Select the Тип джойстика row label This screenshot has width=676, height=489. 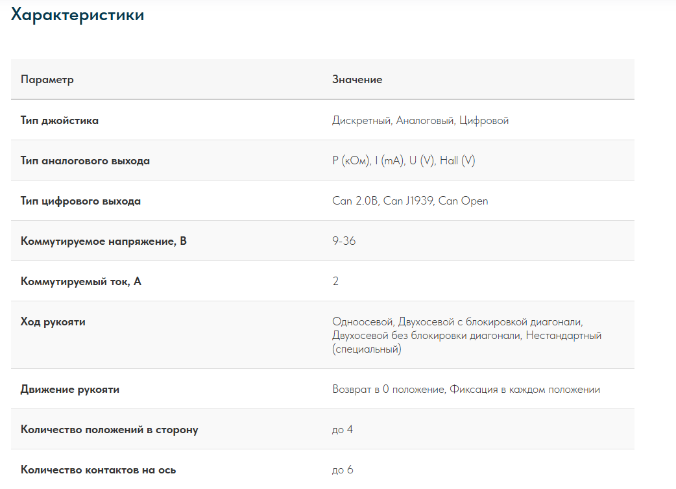(x=60, y=120)
